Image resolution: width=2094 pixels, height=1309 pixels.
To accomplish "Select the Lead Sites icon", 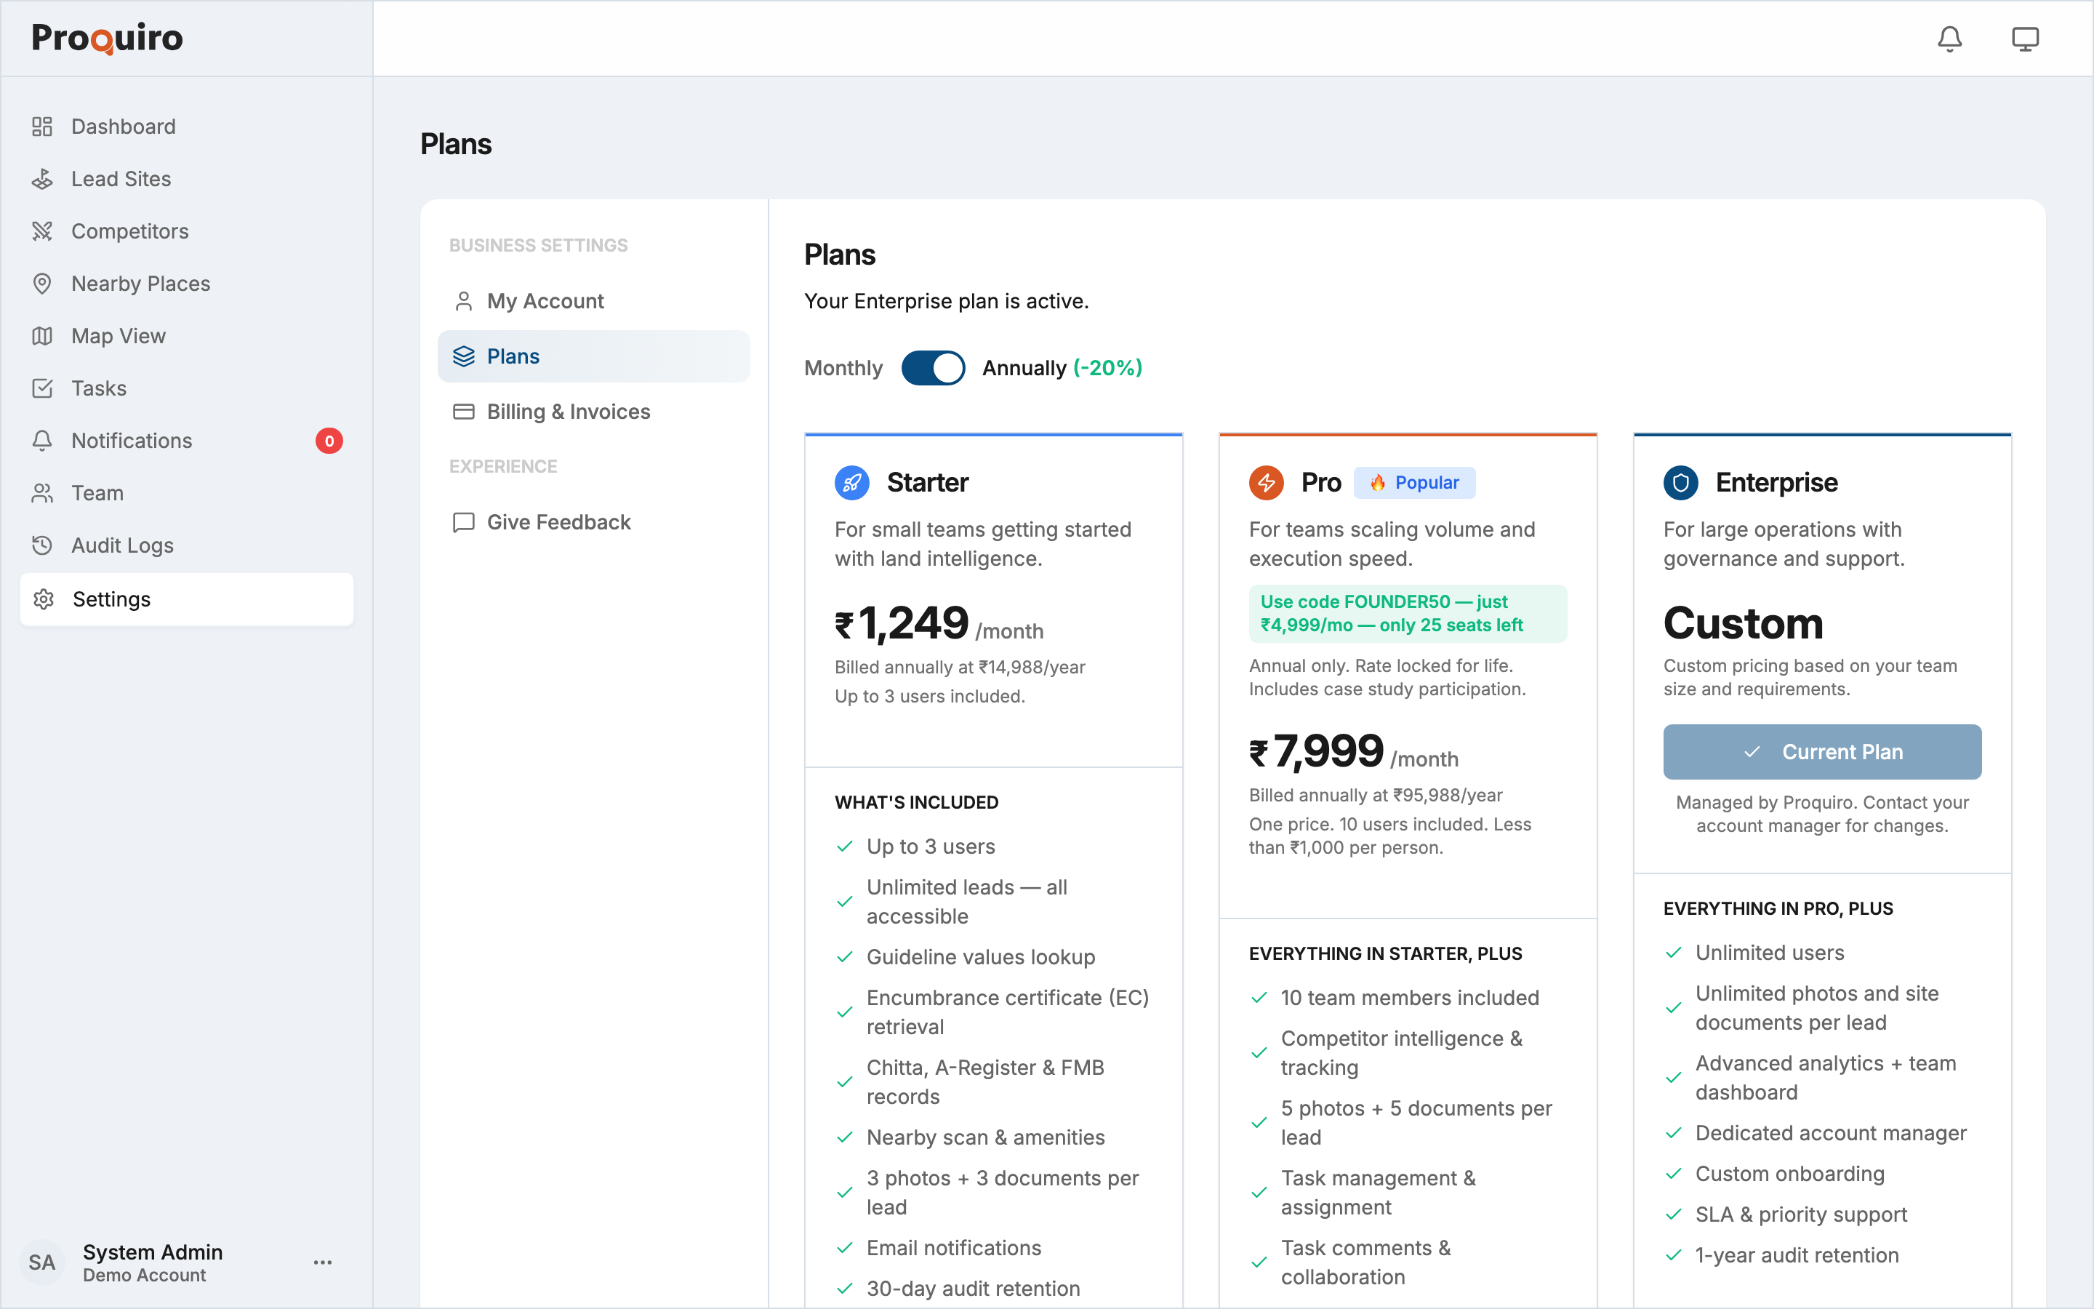I will [x=44, y=178].
